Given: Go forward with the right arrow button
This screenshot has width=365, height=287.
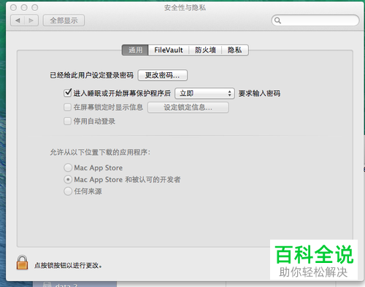Looking at the screenshot, I should [x=31, y=20].
